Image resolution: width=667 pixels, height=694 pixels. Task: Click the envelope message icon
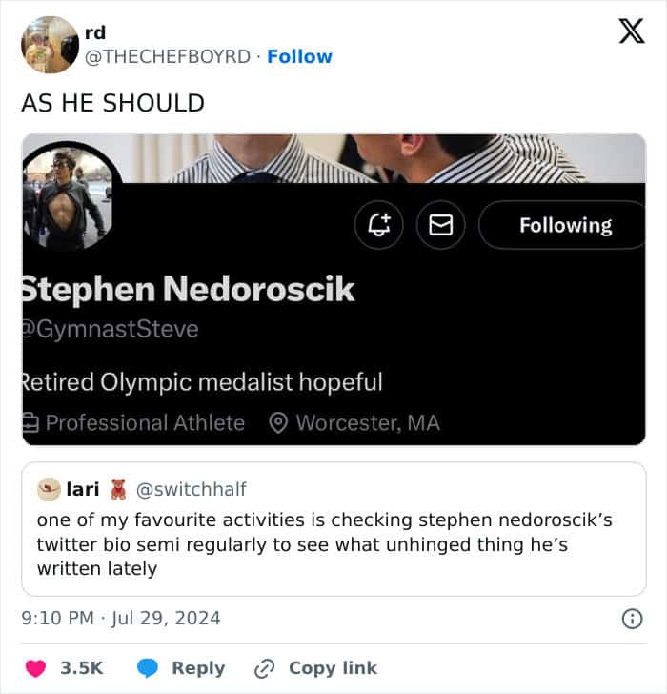(x=440, y=225)
